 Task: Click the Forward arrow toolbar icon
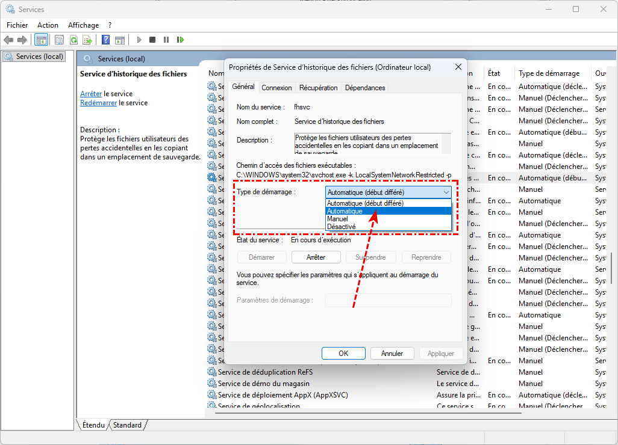coord(22,40)
